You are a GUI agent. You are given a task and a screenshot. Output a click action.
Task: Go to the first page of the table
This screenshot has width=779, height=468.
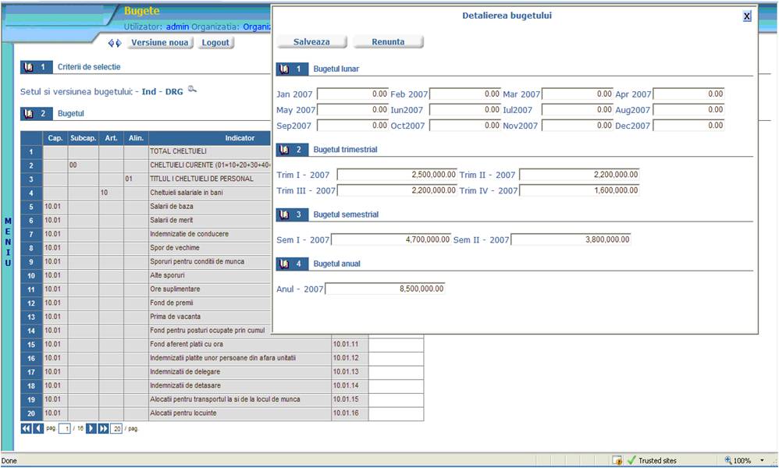coord(26,428)
